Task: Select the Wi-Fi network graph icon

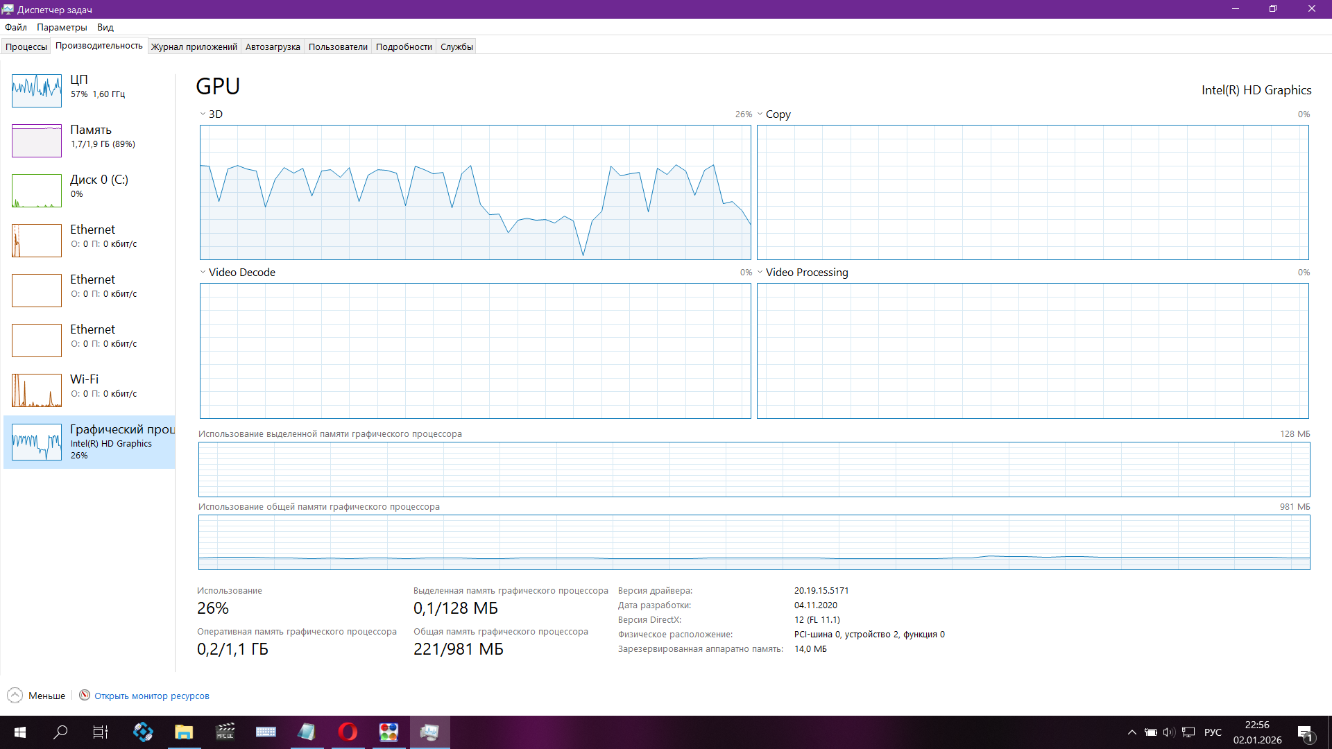Action: click(x=37, y=390)
